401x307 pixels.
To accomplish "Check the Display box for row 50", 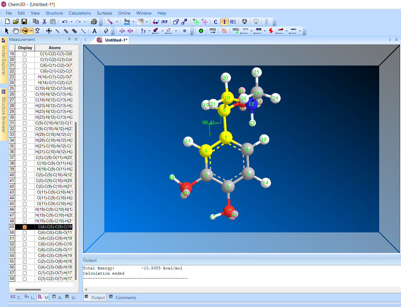I will [x=25, y=233].
